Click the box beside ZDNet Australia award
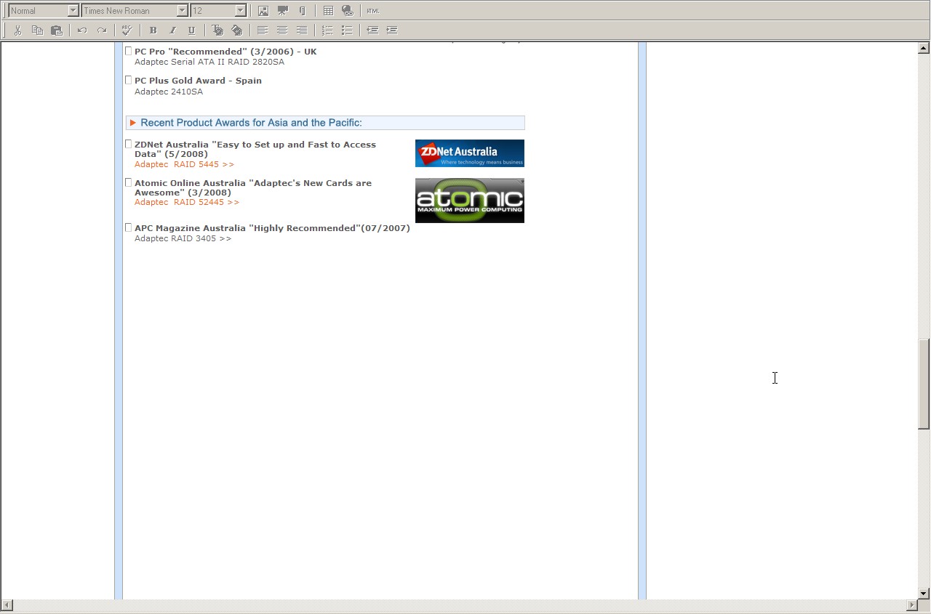931x614 pixels. tap(129, 144)
